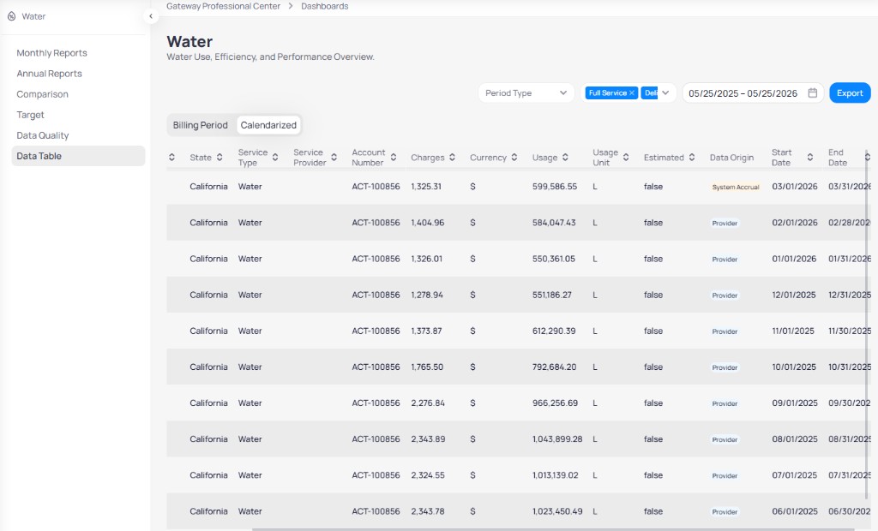This screenshot has width=878, height=531.
Task: Click start date 11/01/2025
Action: coord(793,331)
